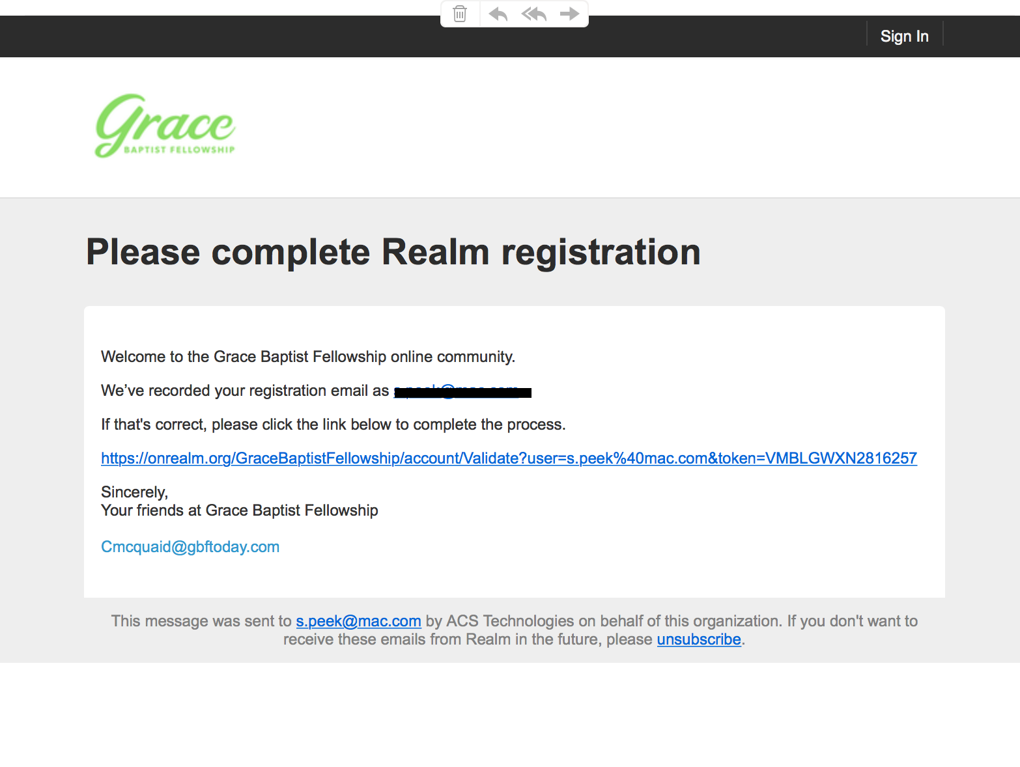Click the line 'If that's correct, please click the link'

[x=333, y=425]
